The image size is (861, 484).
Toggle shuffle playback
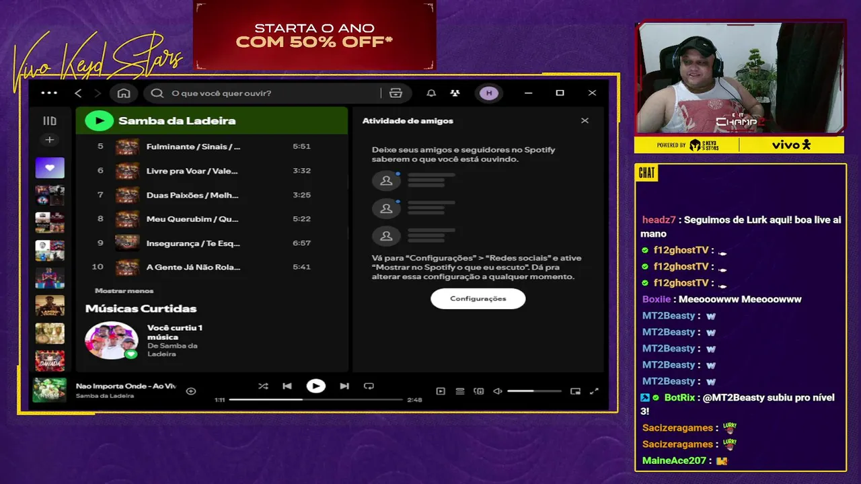coord(263,386)
